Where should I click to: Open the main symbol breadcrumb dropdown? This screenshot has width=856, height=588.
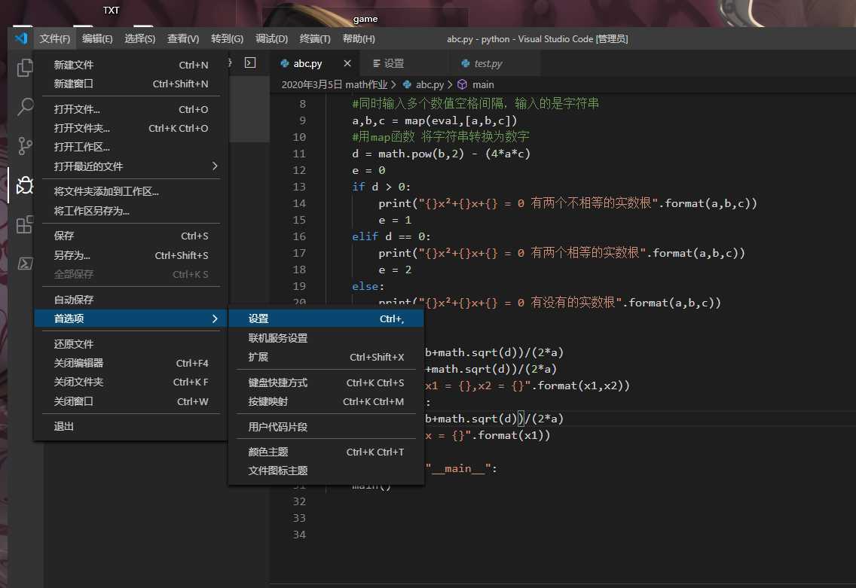(x=482, y=84)
